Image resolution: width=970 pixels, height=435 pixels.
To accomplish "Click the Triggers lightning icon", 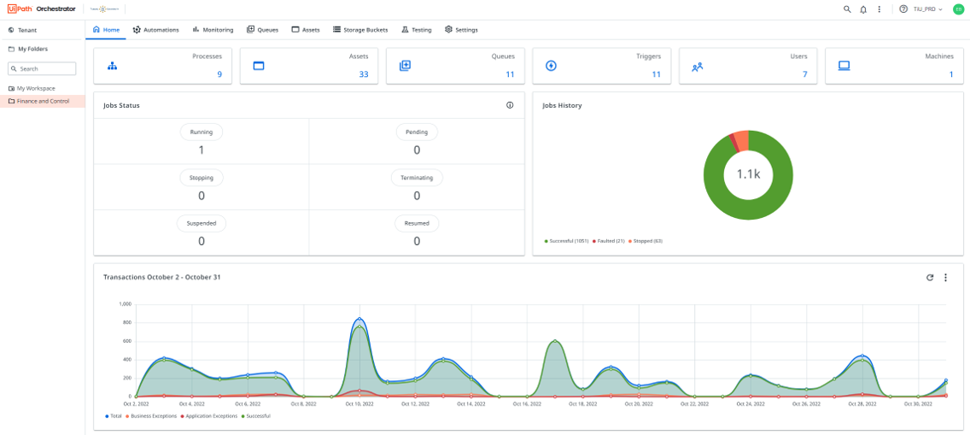I will tap(551, 66).
